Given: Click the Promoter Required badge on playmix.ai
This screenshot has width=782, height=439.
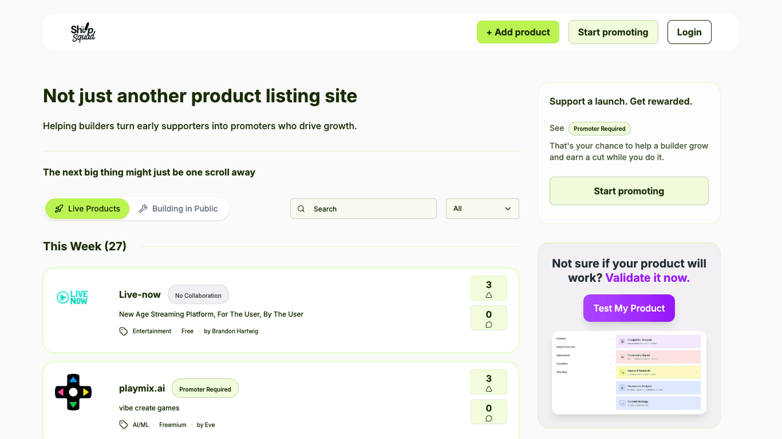Looking at the screenshot, I should click(x=205, y=389).
